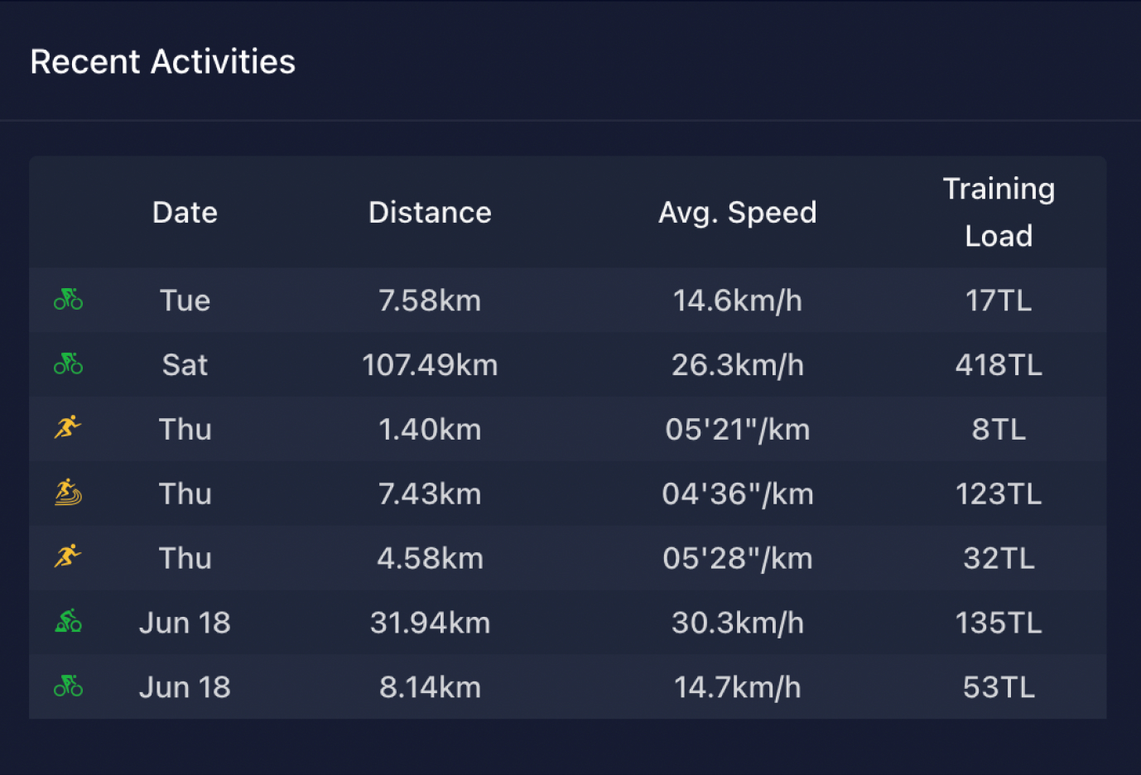1141x775 pixels.
Task: Click the Training Load column header
Action: pyautogui.click(x=999, y=213)
